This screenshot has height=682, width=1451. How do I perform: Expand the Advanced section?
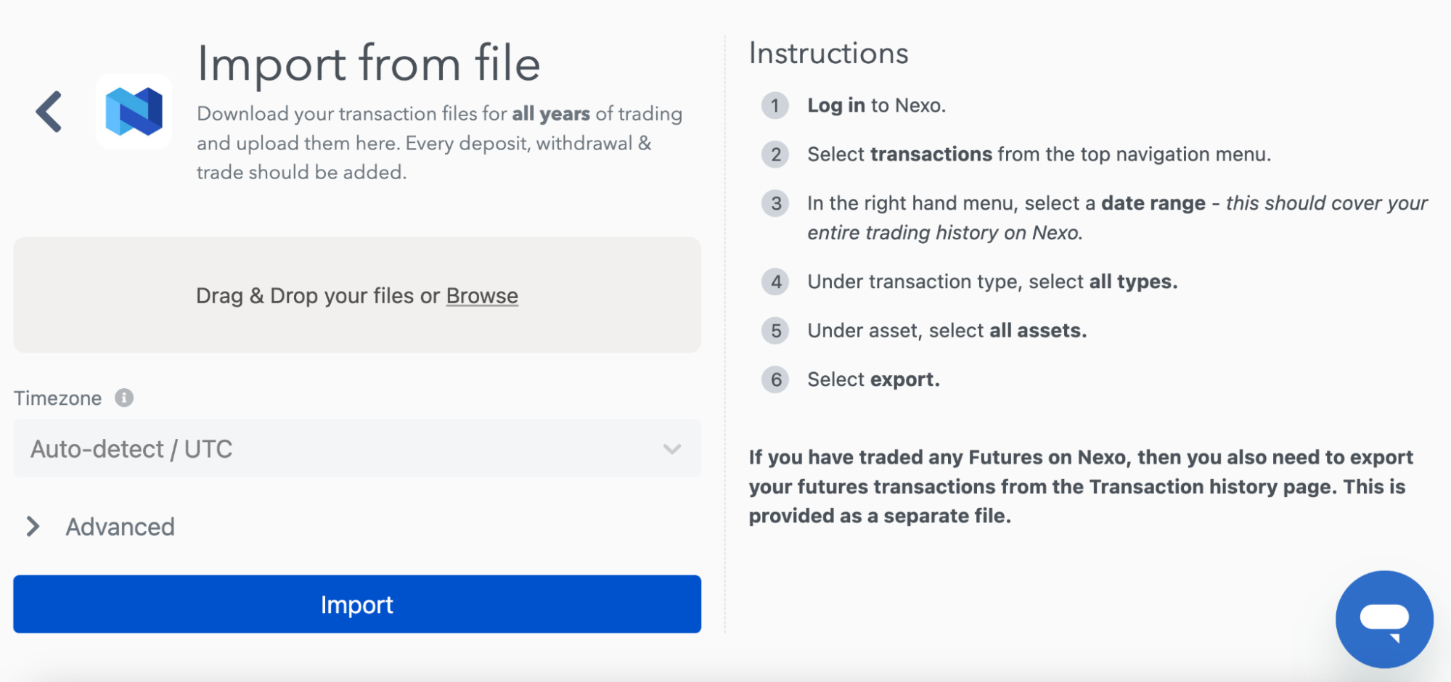click(x=33, y=527)
